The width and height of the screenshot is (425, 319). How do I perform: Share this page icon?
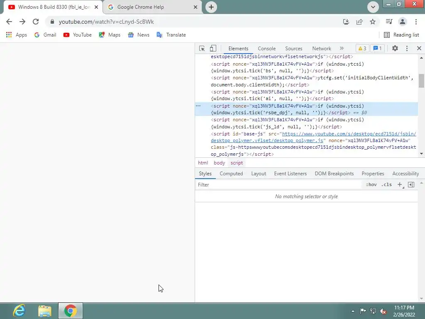coord(359,22)
